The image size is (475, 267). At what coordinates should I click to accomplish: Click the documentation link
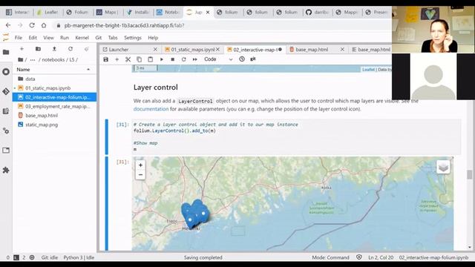click(151, 109)
